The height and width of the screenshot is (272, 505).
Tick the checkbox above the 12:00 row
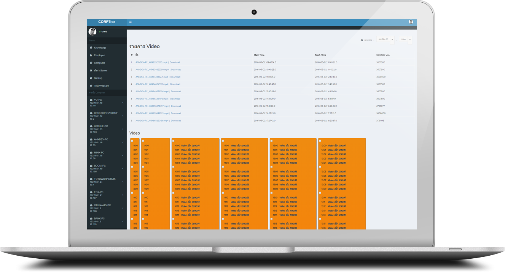coord(272,141)
